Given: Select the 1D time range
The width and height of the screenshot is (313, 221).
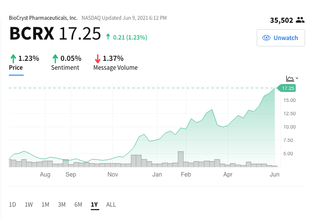Looking at the screenshot, I should click(12, 205).
